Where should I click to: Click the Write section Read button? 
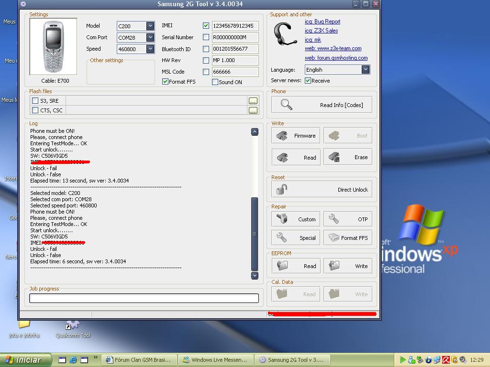pos(296,157)
